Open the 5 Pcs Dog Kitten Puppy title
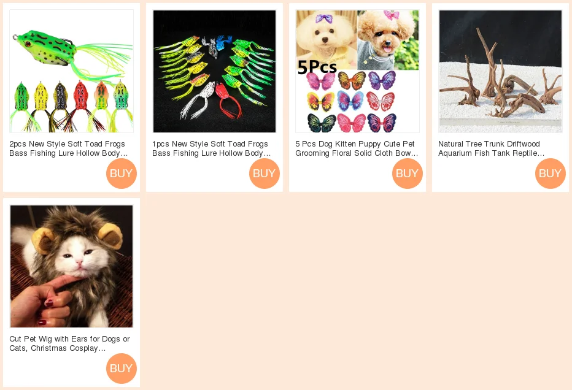 pos(357,148)
